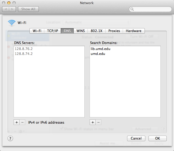Image resolution: width=174 pixels, height=151 pixels.
Task: Click in the System Preferences search field
Action: pos(150,9)
